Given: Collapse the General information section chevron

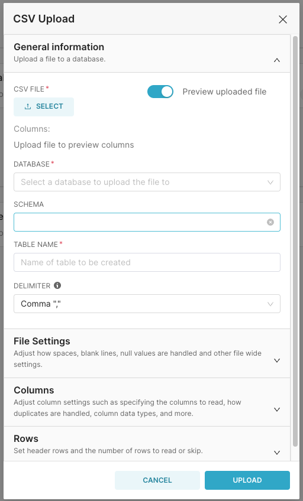Looking at the screenshot, I should tap(277, 60).
